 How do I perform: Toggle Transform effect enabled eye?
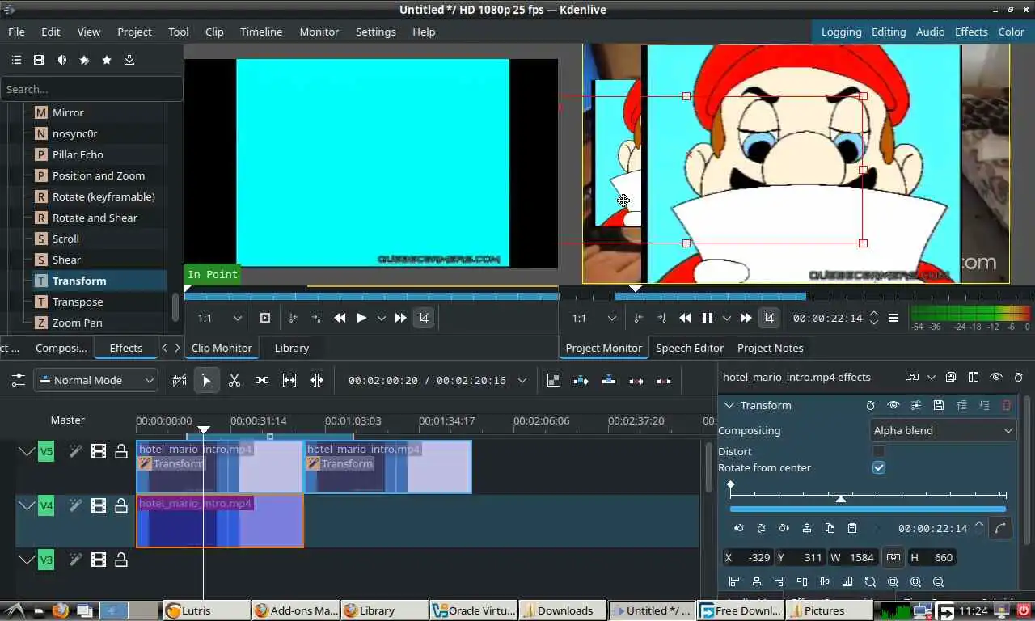(893, 405)
